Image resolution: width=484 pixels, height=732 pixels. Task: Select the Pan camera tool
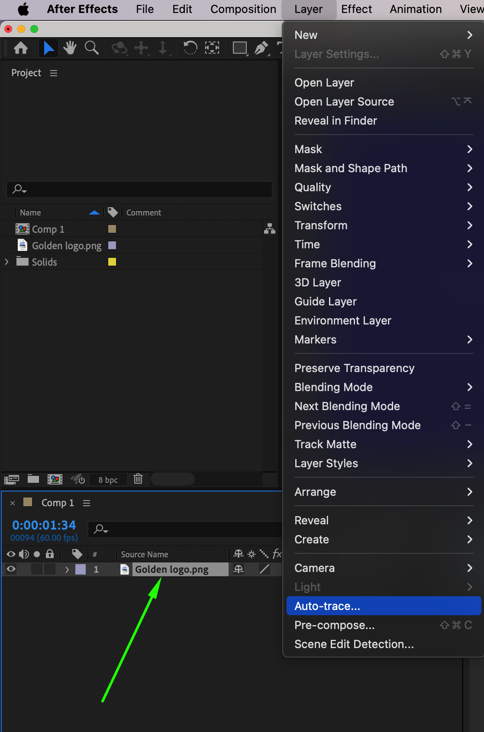point(141,48)
